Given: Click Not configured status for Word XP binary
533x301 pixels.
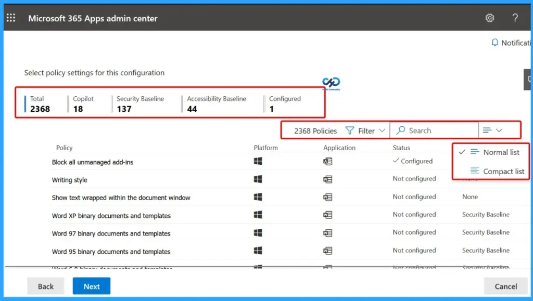Looking at the screenshot, I should pyautogui.click(x=414, y=215).
